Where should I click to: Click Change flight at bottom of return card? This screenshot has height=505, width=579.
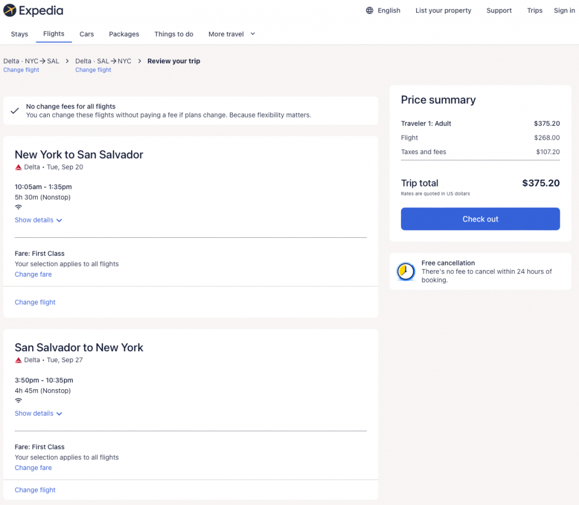pos(35,490)
